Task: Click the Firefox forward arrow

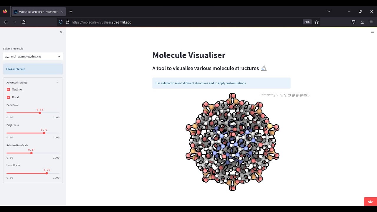Action: coord(14,22)
